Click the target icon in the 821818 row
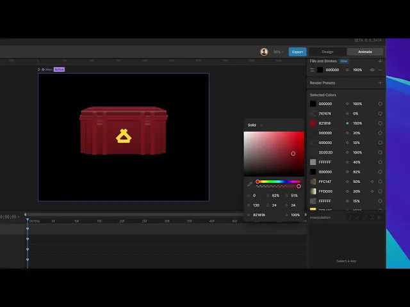The height and width of the screenshot is (307, 410). (380, 123)
